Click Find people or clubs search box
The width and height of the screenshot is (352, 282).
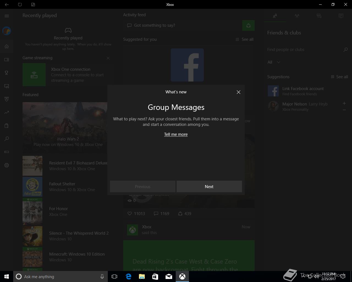point(304,50)
